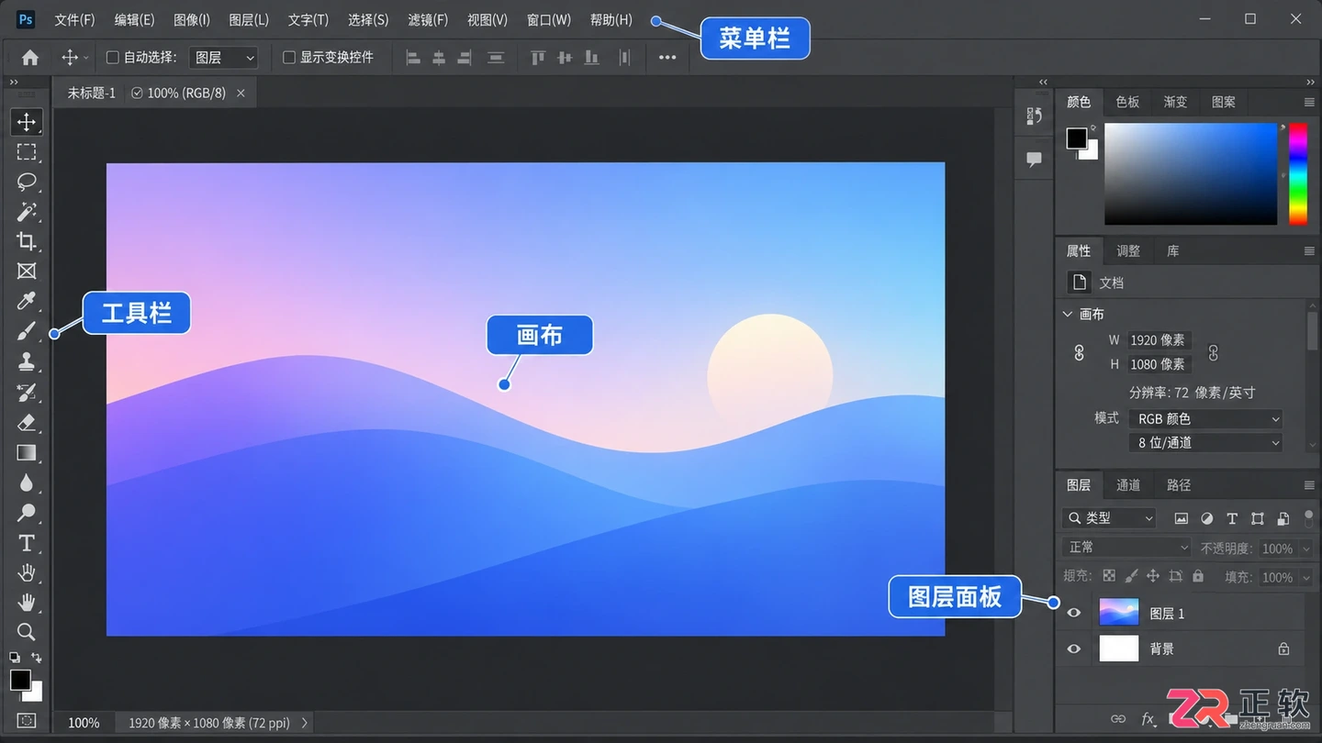
Task: Open the 正常 blend mode dropdown
Action: 1127,548
